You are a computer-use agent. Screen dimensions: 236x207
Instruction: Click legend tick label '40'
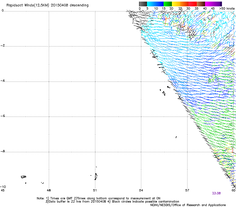pyautogui.click(x=205, y=9)
